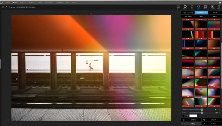Open the Edit panel icon
This screenshot has width=222, height=126.
178,7
